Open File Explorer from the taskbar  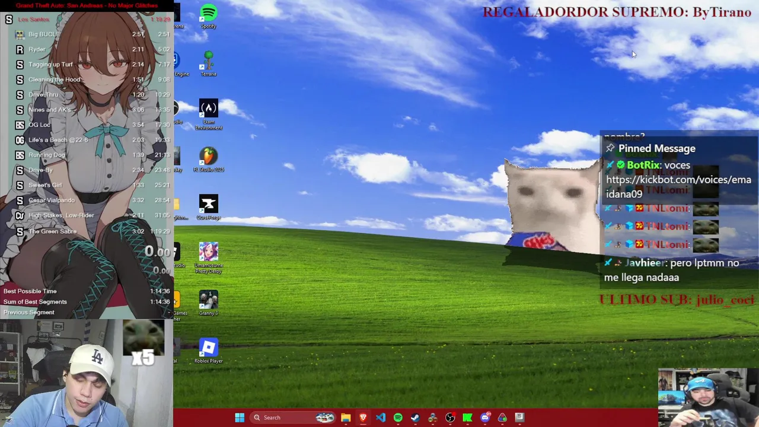pyautogui.click(x=346, y=418)
